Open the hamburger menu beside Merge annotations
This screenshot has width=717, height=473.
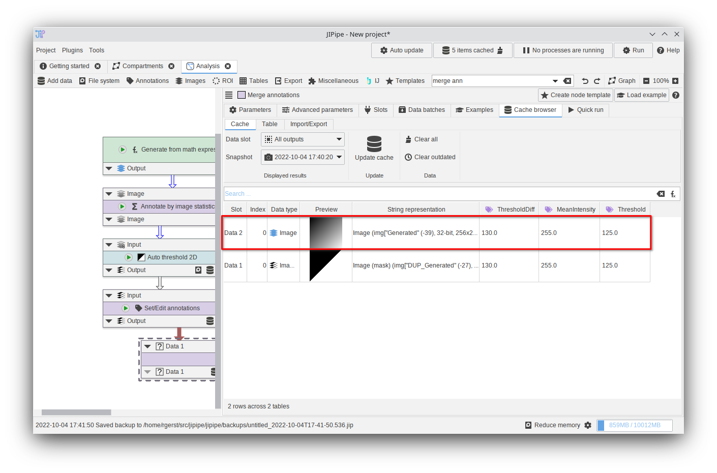click(x=229, y=95)
